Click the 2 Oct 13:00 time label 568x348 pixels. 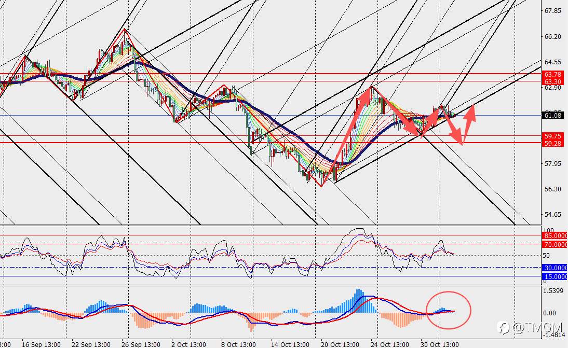(189, 344)
